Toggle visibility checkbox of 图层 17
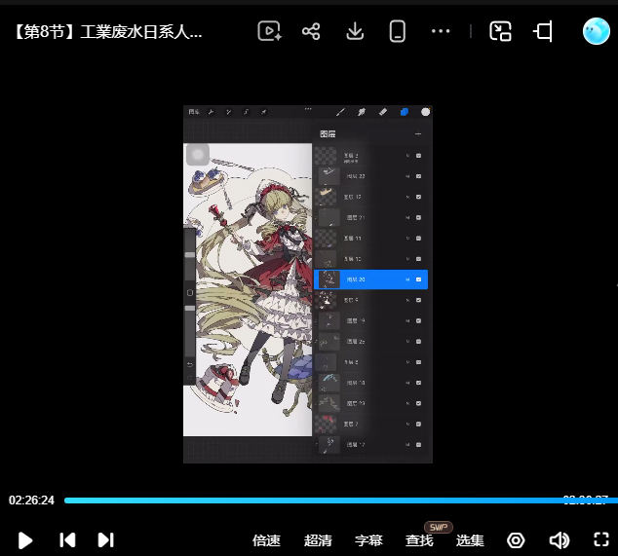 click(418, 445)
